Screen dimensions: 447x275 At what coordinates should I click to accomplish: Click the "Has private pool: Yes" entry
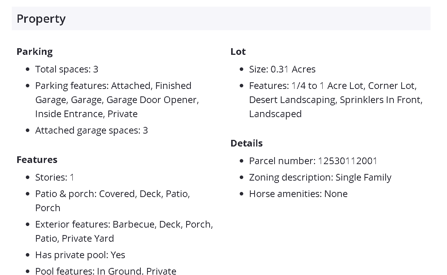(80, 255)
